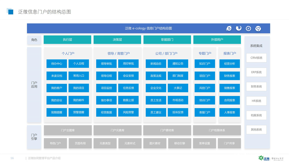Click the 移动引擎 gray block

[180, 143]
